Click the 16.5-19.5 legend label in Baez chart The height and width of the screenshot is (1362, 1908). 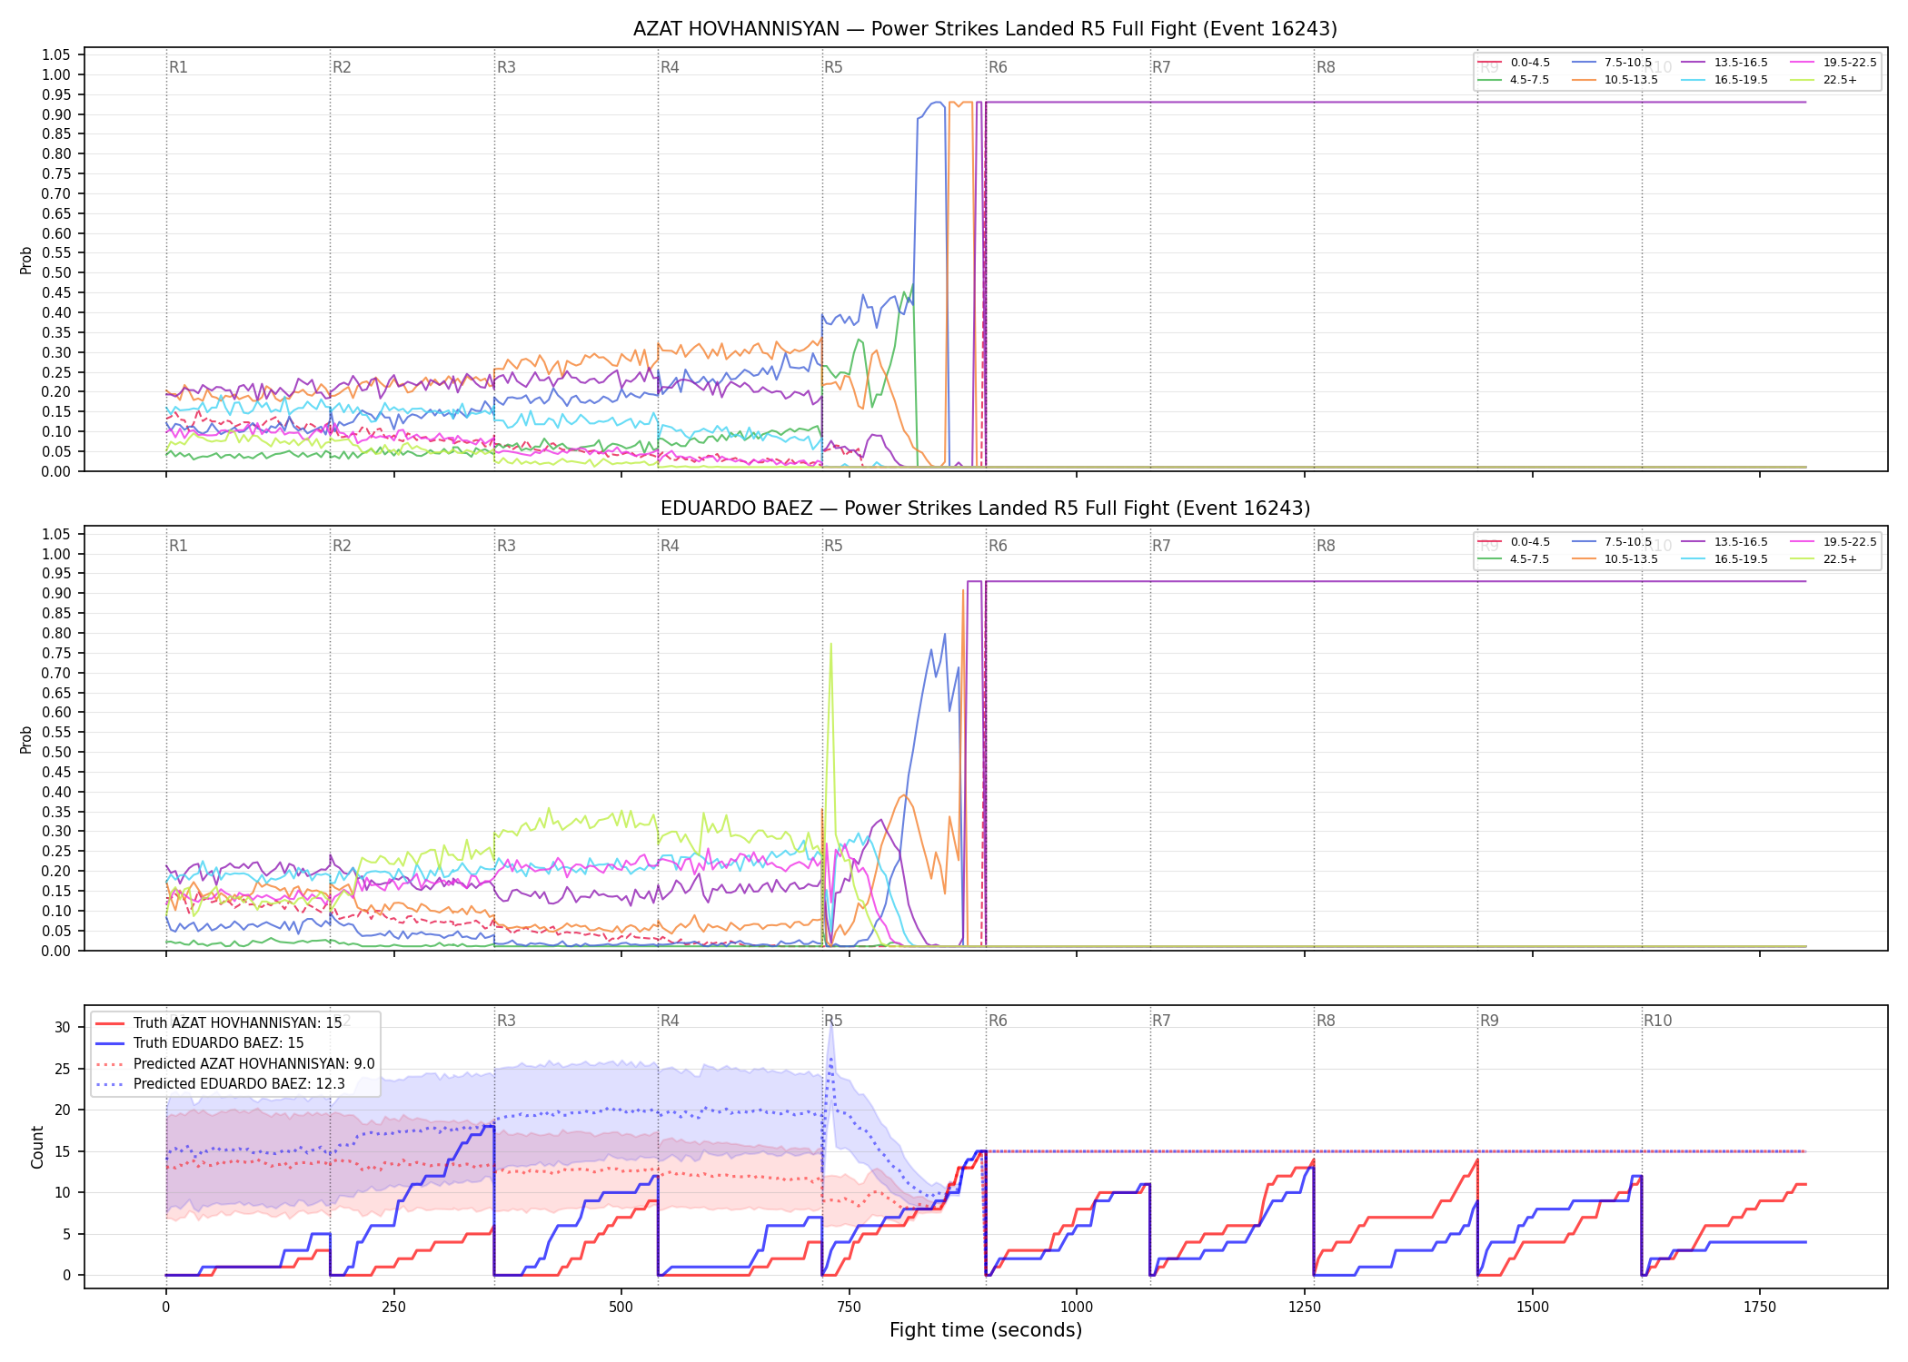tap(1741, 559)
